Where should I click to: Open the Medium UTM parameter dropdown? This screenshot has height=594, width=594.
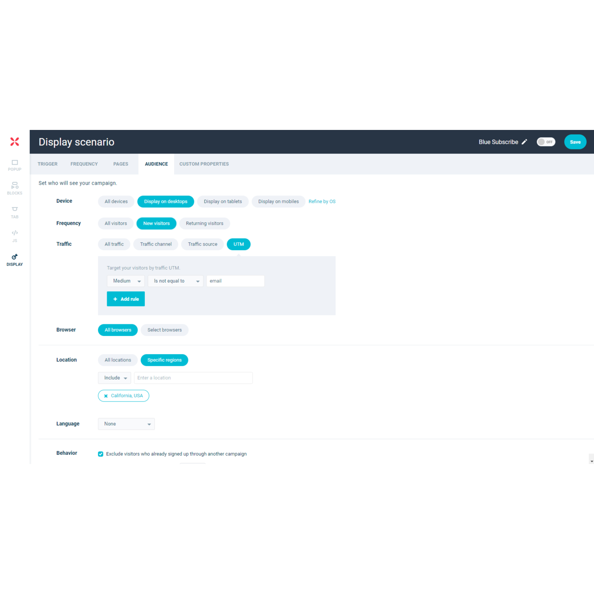tap(125, 281)
